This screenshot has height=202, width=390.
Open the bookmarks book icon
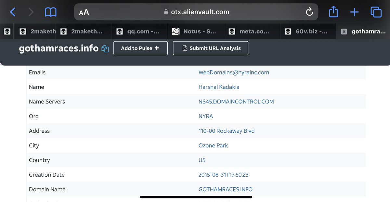point(50,12)
